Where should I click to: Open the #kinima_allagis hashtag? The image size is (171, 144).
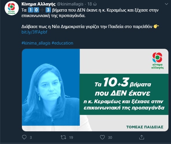click(x=36, y=43)
